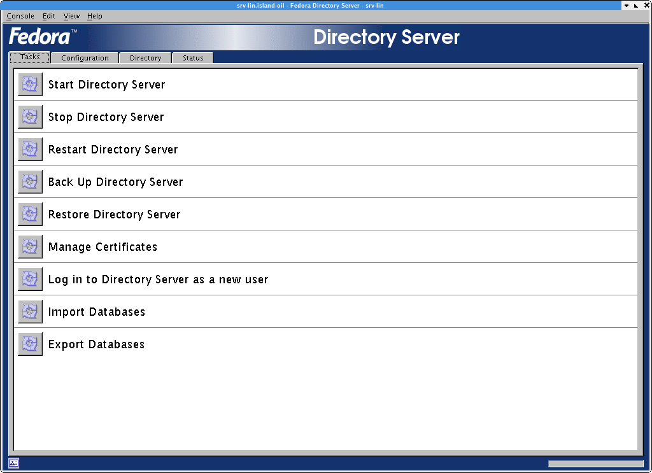Click the Log in as new user icon
Viewport: 652px width, 473px height.
tap(30, 279)
